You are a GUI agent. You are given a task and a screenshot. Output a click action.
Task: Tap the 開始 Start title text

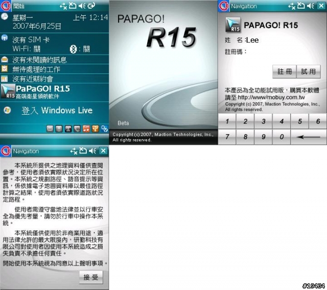18,6
